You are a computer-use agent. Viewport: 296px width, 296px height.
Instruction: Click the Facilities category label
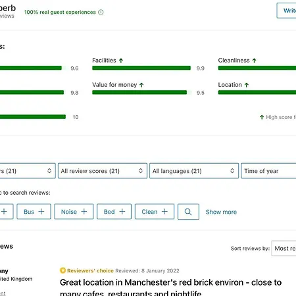pos(104,61)
